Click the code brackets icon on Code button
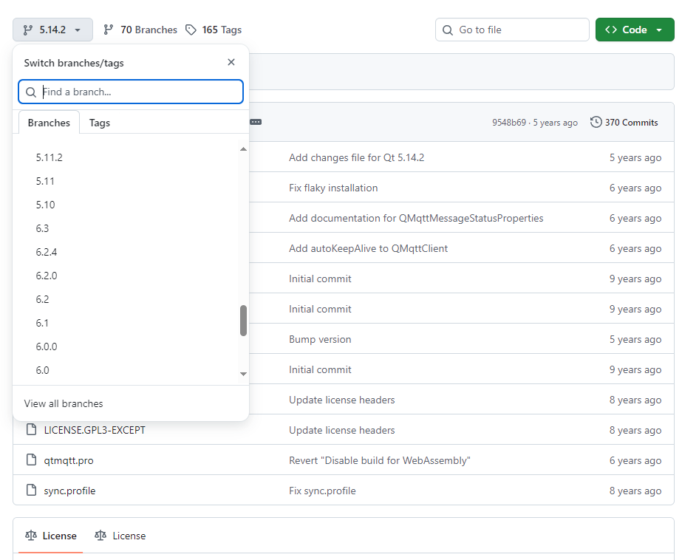682x560 pixels. pos(611,30)
